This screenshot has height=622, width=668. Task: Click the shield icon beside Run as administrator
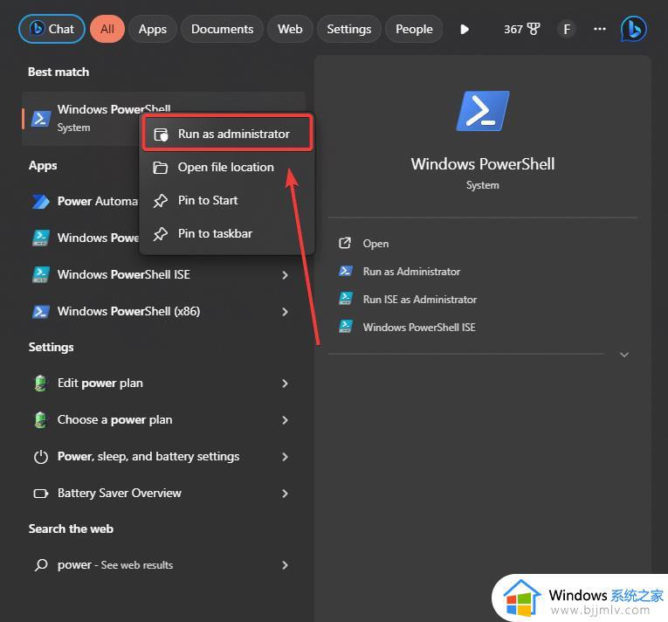161,135
